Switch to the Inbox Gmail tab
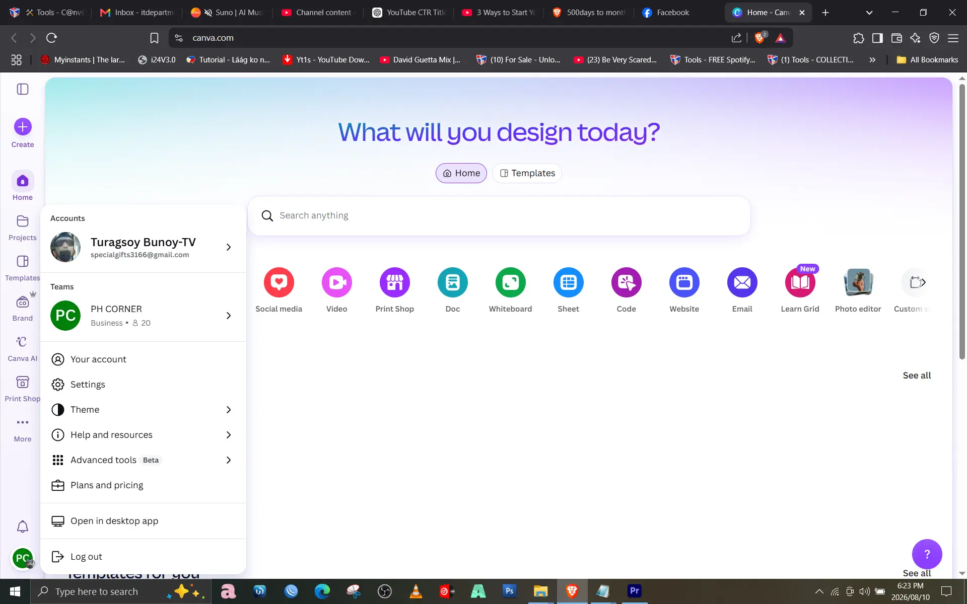Image resolution: width=967 pixels, height=604 pixels. [x=137, y=13]
